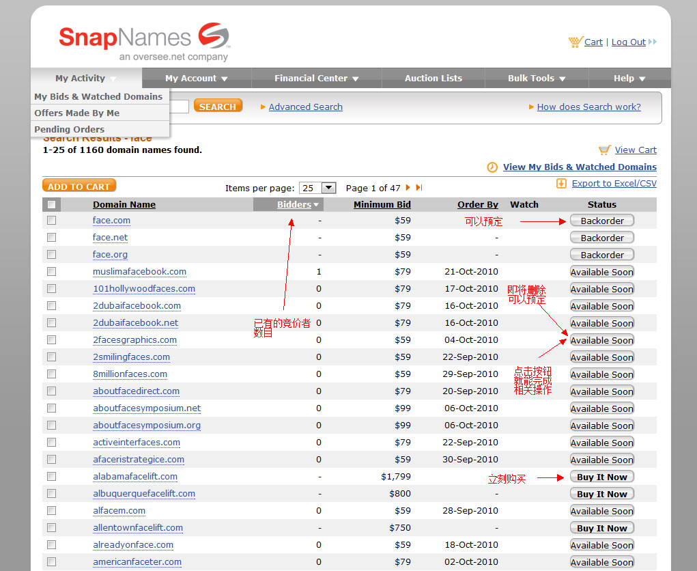Click the 21-Oct-2010 order date
The image size is (697, 571).
[471, 271]
